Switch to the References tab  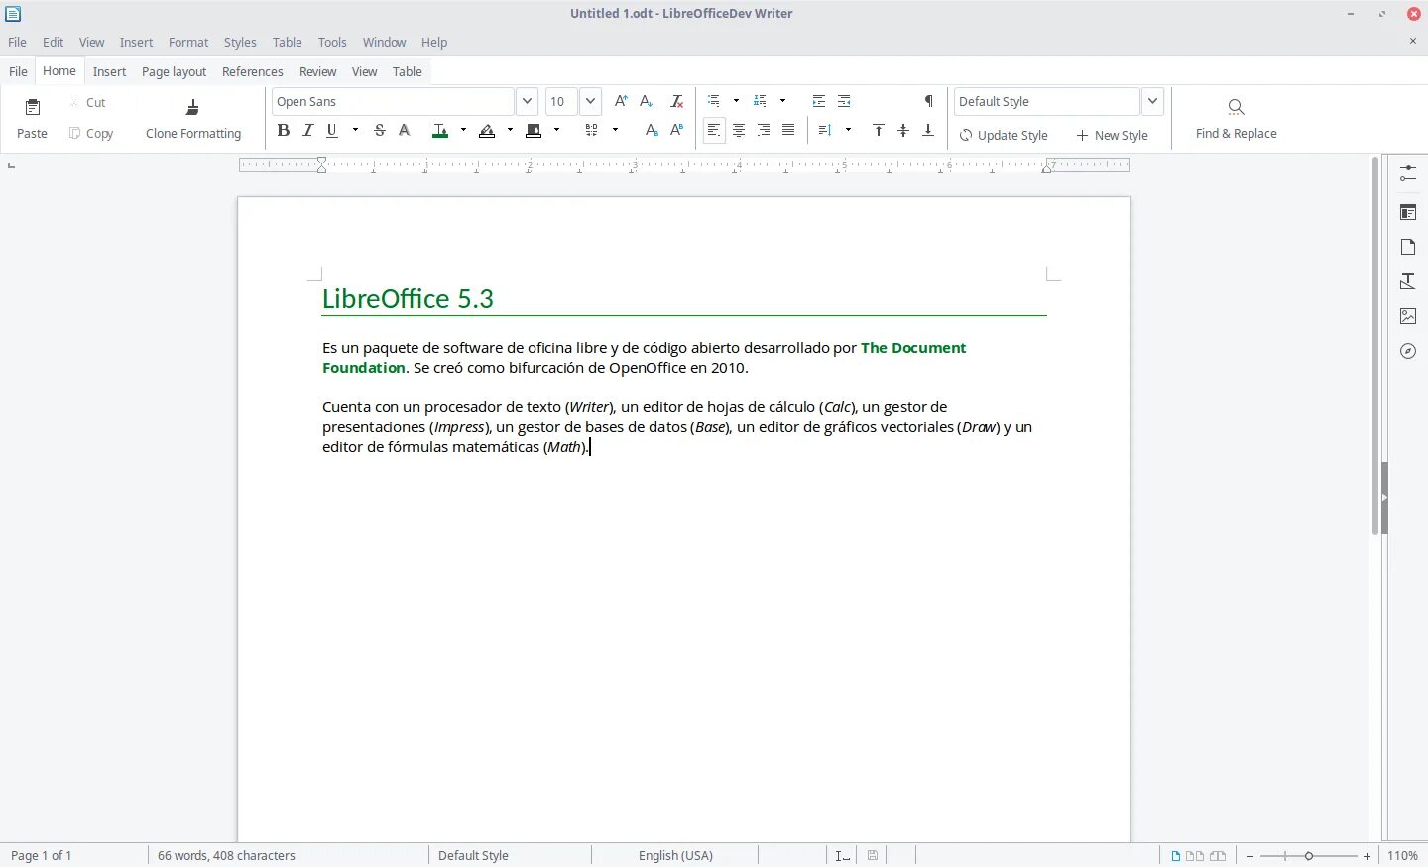[x=253, y=72]
